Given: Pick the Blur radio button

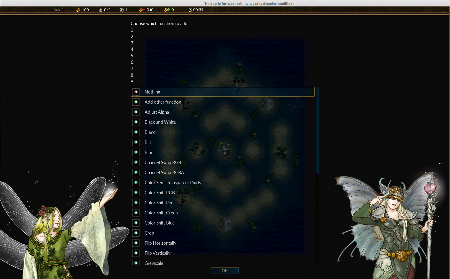Looking at the screenshot, I should [136, 152].
